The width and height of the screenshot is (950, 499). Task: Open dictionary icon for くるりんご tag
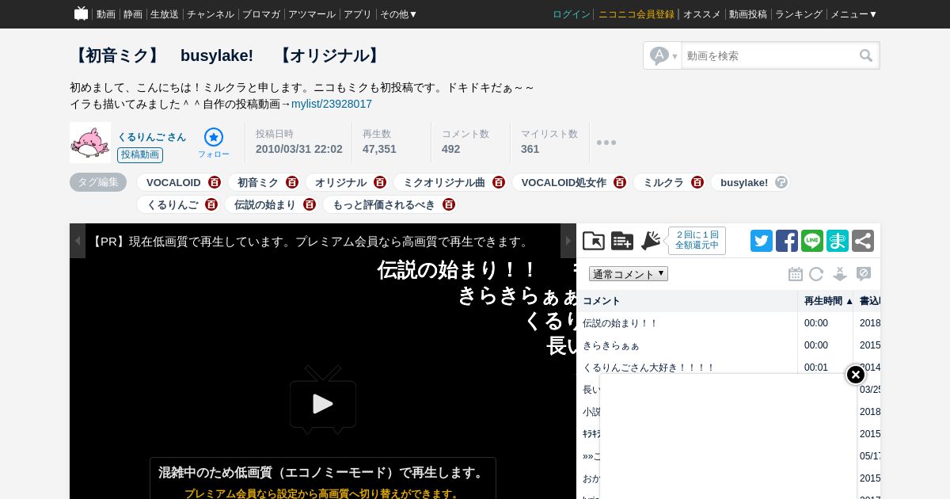coord(211,204)
